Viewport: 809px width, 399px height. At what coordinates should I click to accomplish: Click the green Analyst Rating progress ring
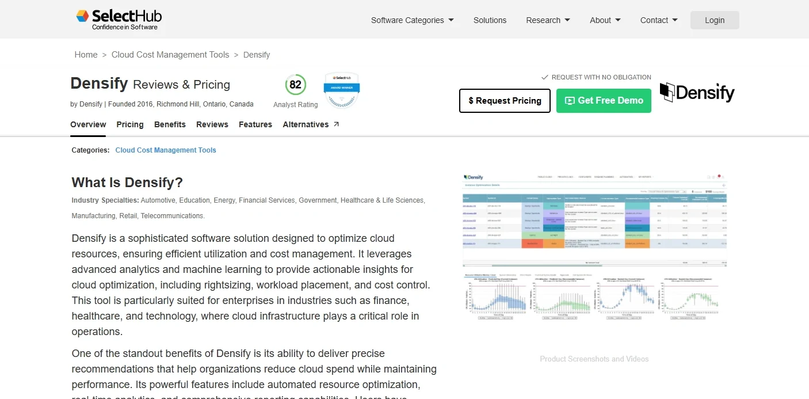pyautogui.click(x=295, y=84)
